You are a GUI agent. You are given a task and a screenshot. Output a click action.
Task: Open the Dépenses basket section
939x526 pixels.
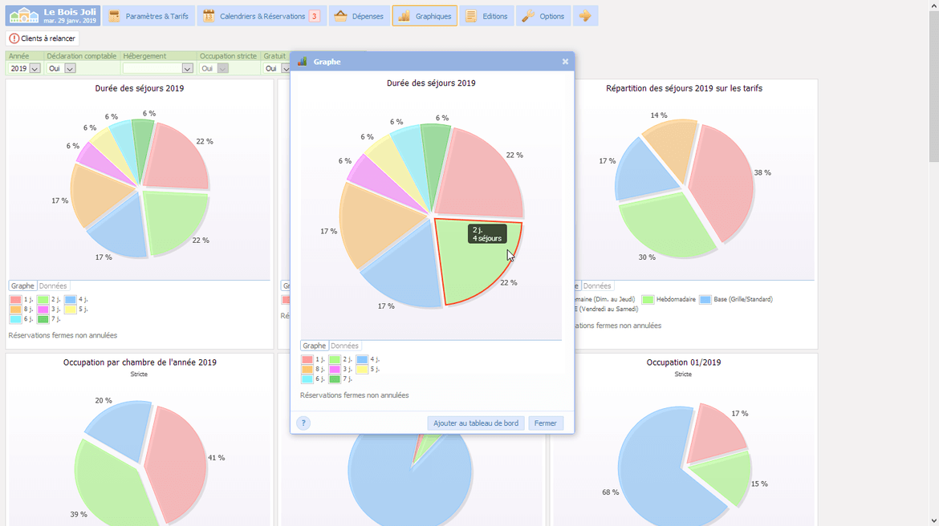359,16
